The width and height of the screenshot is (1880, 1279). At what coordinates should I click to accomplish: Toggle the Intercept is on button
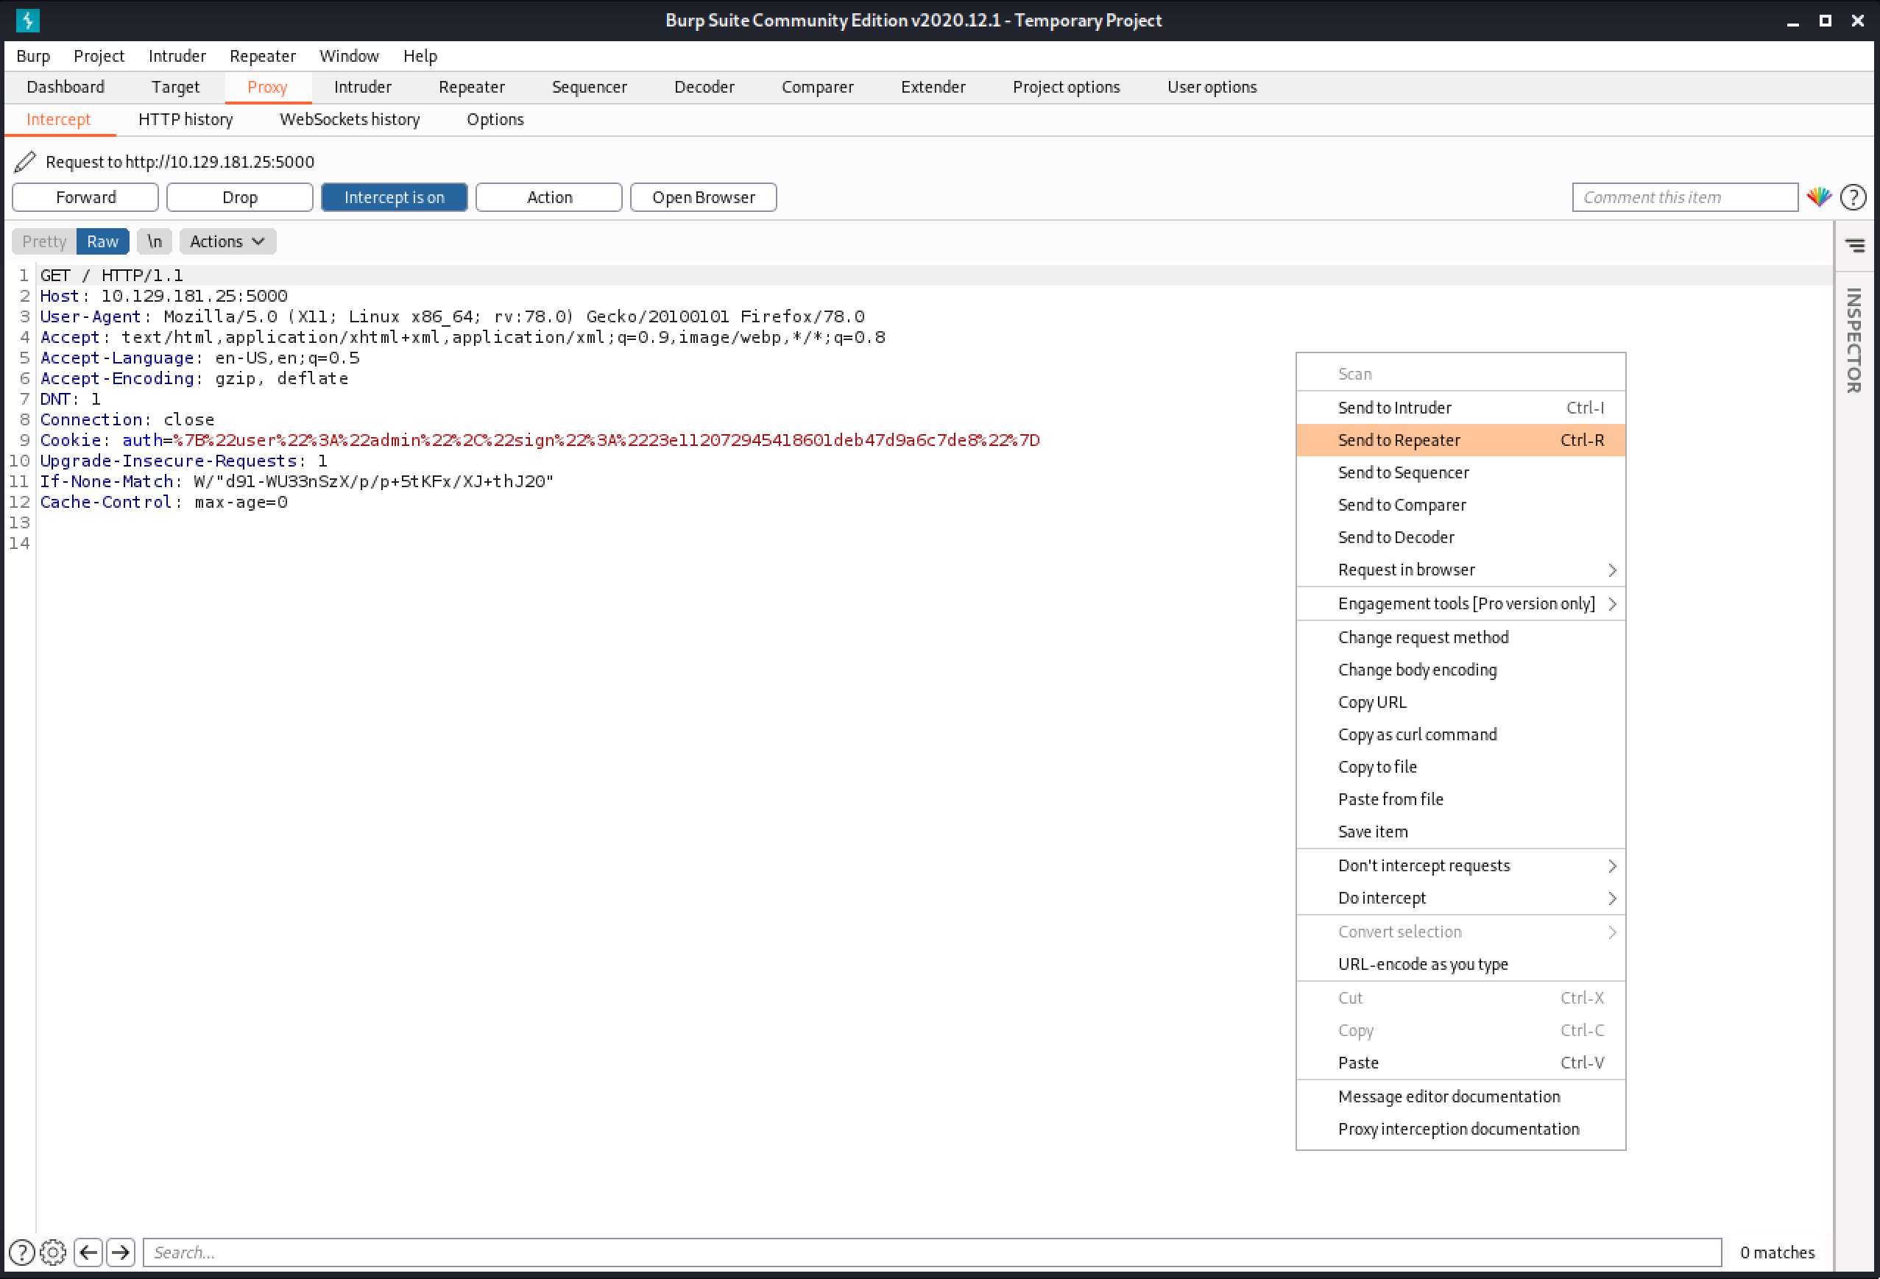coord(394,197)
